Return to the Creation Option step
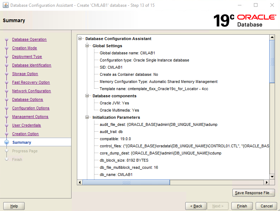Image resolution: width=280 pixels, height=211 pixels. pyautogui.click(x=25, y=134)
